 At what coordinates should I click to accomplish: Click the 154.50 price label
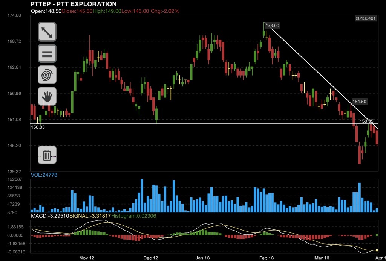(359, 102)
